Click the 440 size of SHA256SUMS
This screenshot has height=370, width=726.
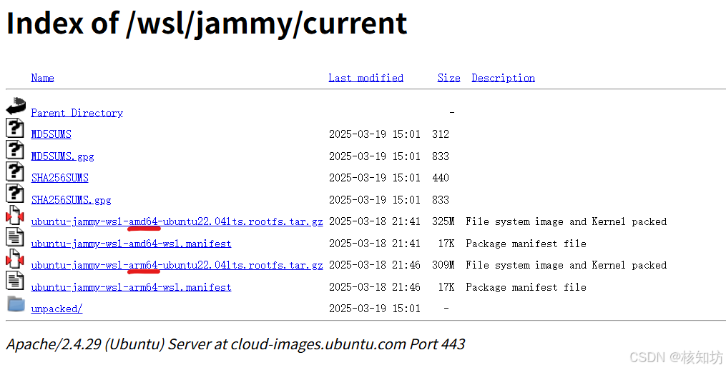coord(441,178)
